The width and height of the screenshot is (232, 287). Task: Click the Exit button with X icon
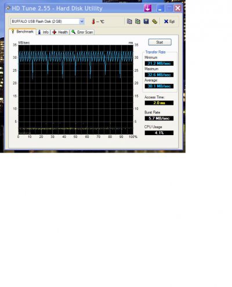click(169, 22)
